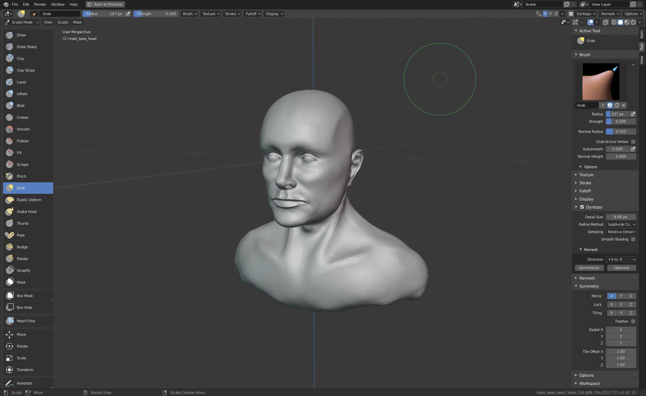This screenshot has width=646, height=396.
Task: Open the Direction +X to -X dropdown
Action: [x=621, y=259]
